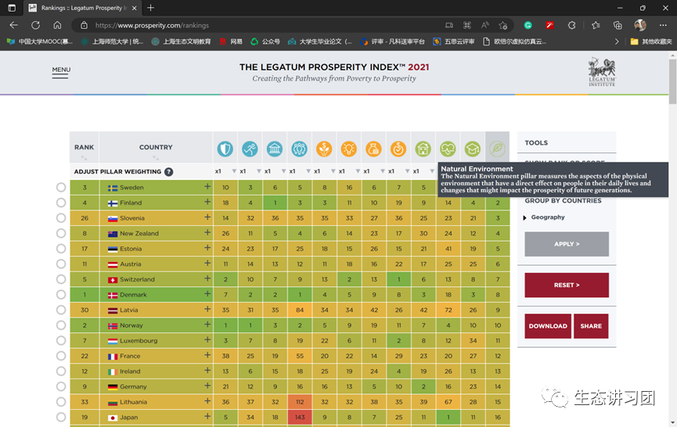The width and height of the screenshot is (677, 427).
Task: Click the Legatum Institute logo
Action: (x=602, y=72)
